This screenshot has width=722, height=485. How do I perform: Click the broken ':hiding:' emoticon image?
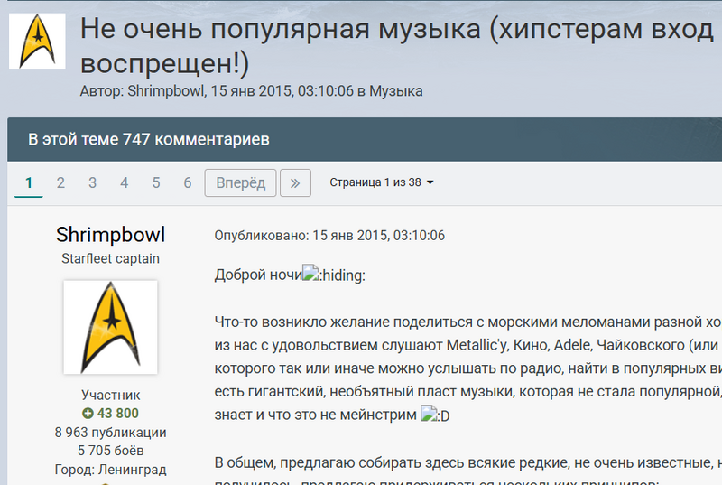tap(334, 275)
